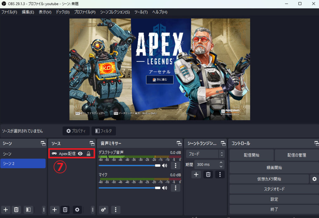Remove scene transition with trash icon

[208, 174]
